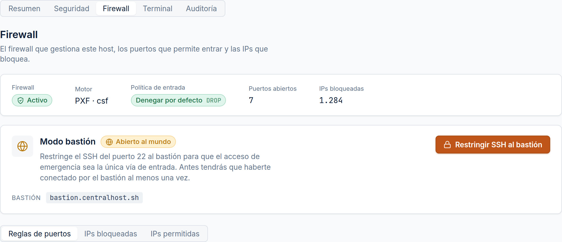Click the Activo status badge

tap(32, 100)
